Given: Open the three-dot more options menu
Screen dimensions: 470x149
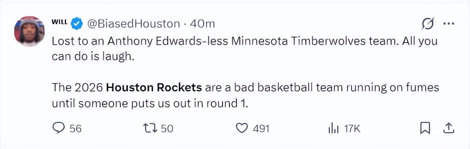Looking at the screenshot, I should [x=449, y=24].
